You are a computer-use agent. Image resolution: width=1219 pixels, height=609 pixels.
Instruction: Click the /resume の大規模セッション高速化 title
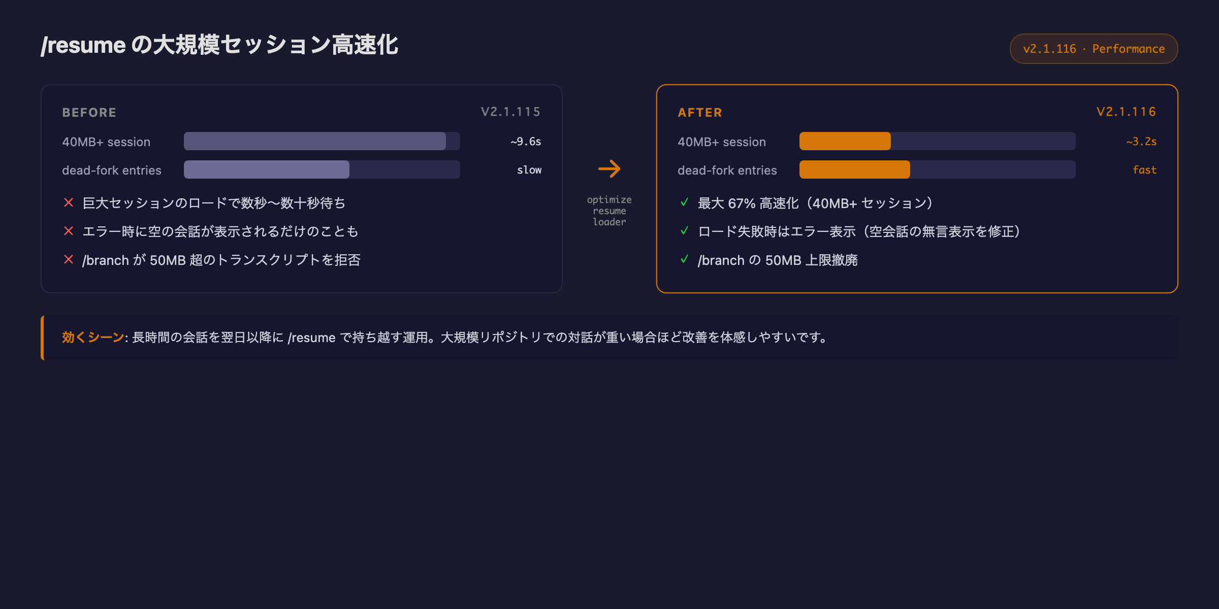[219, 45]
